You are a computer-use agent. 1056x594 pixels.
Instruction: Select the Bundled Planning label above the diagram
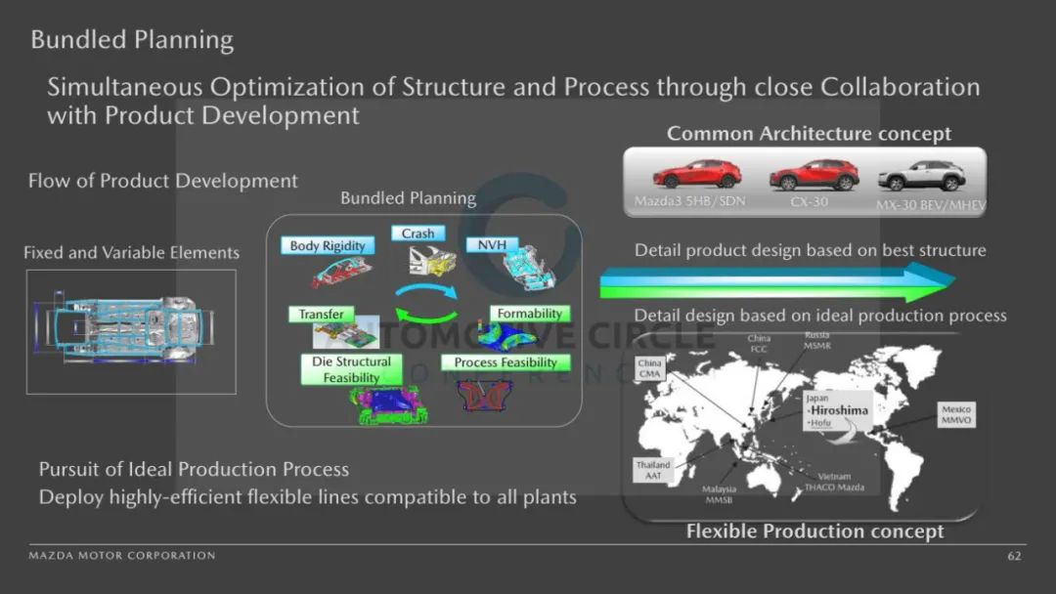408,197
